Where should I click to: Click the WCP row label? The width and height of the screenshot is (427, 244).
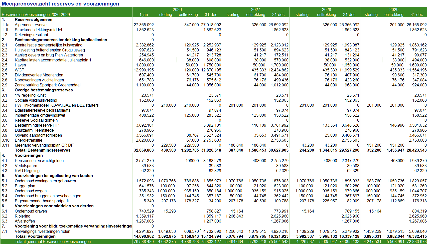click(x=20, y=70)
